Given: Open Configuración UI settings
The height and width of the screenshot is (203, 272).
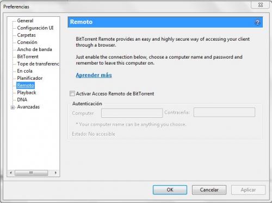Looking at the screenshot, I should pyautogui.click(x=35, y=28).
